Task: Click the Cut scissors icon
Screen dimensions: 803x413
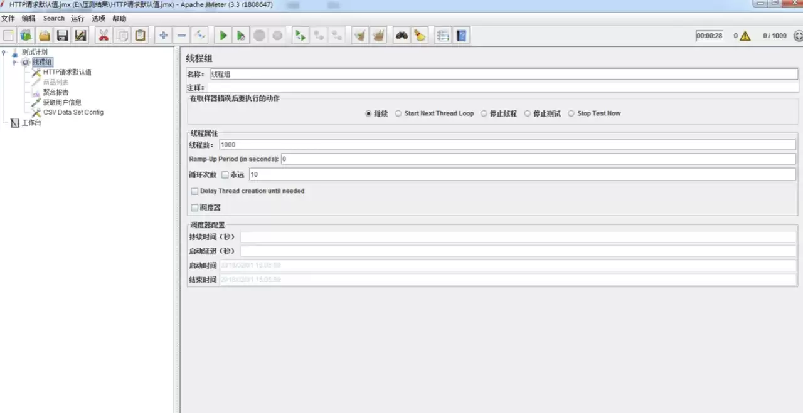Action: pos(104,36)
